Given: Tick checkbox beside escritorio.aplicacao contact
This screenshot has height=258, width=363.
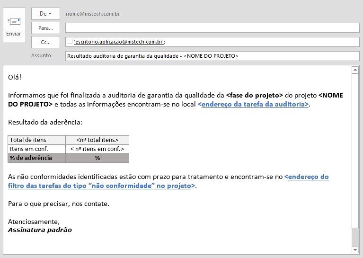Looking at the screenshot, I should click(x=70, y=42).
